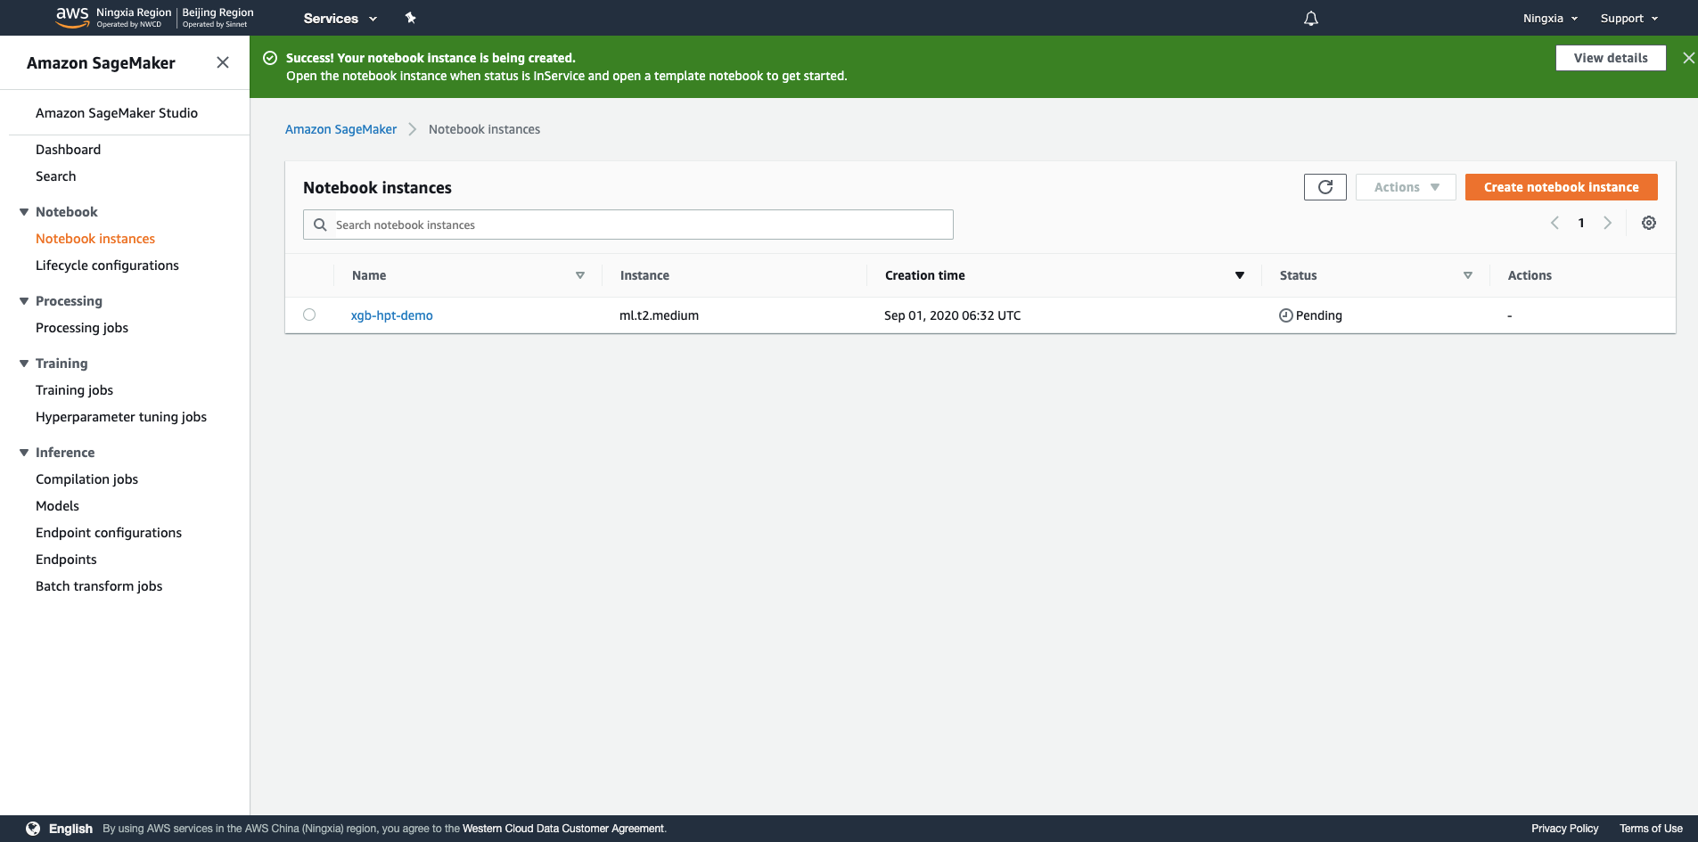Click the globe language icon in footer
Image resolution: width=1698 pixels, height=842 pixels.
(33, 829)
